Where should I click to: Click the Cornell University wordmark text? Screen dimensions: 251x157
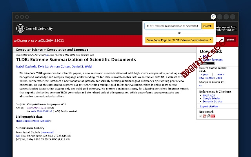(x=39, y=29)
